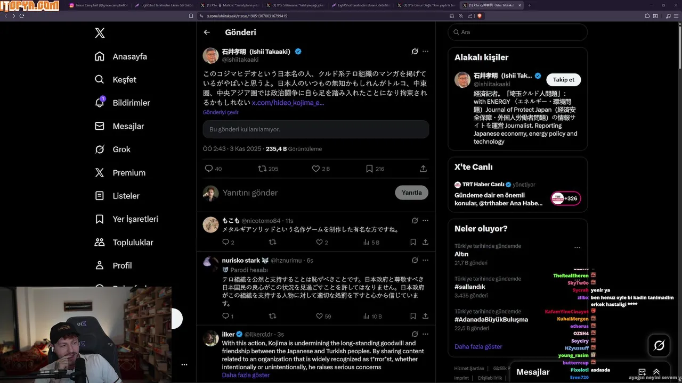Open more options on ilker's reply

(425, 334)
